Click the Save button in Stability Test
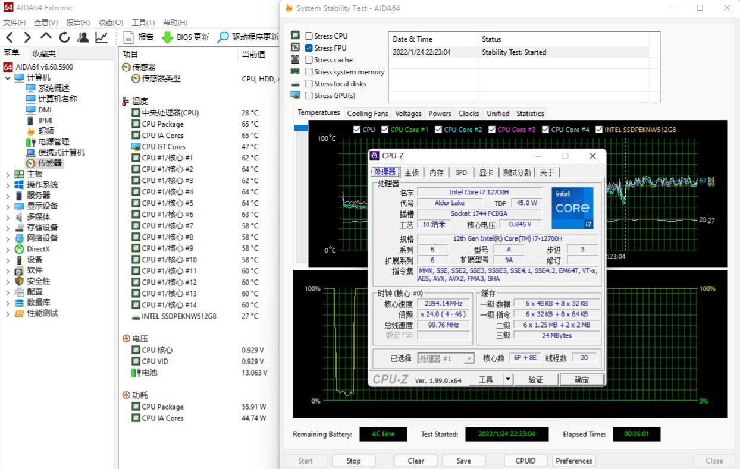Image resolution: width=740 pixels, height=469 pixels. pyautogui.click(x=463, y=461)
